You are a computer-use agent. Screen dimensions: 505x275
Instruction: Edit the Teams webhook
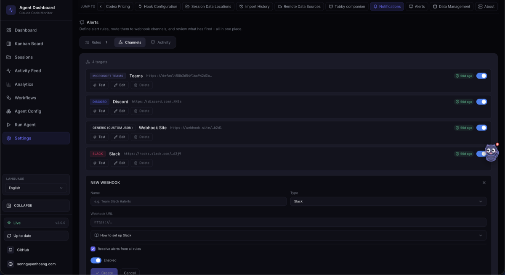point(120,85)
